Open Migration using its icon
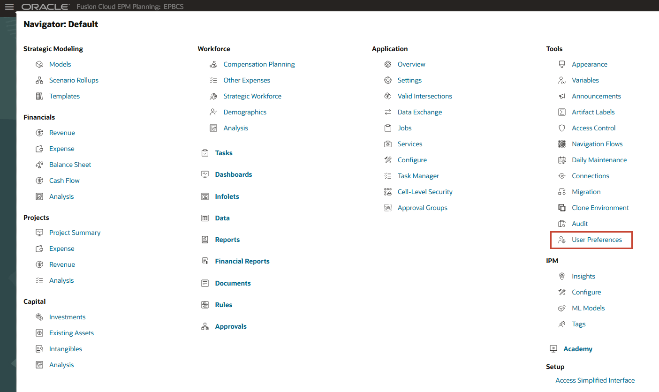The width and height of the screenshot is (659, 392). [x=561, y=192]
